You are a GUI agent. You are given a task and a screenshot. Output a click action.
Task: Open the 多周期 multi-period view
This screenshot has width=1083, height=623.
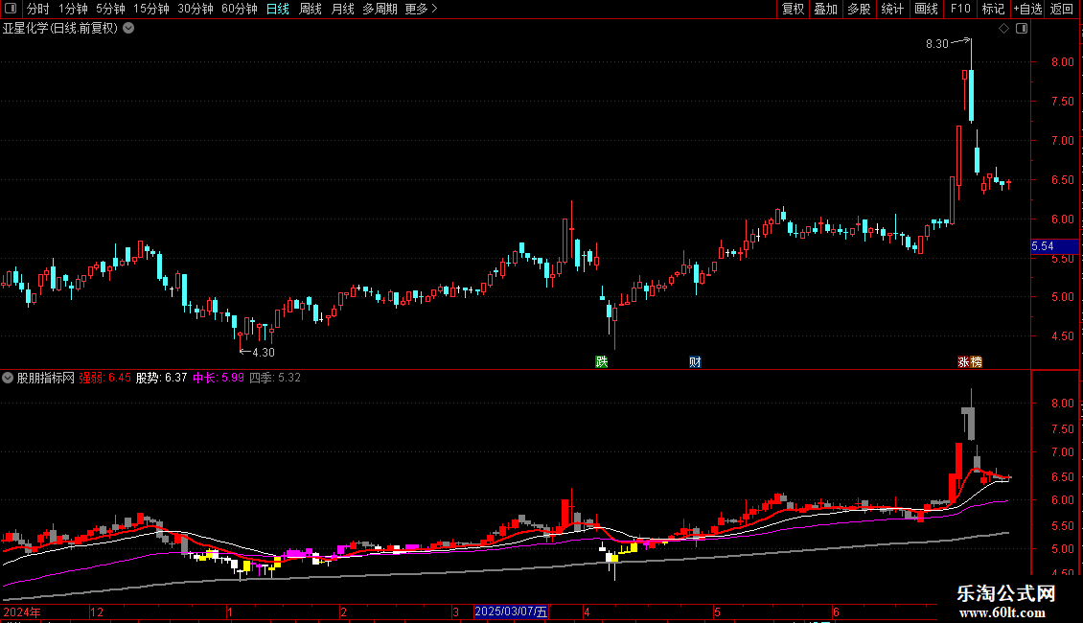(380, 9)
